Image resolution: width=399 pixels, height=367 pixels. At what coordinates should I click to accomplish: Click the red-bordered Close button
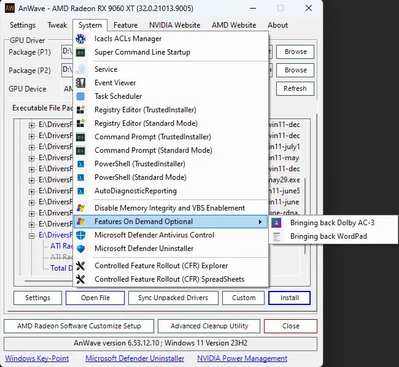290,326
